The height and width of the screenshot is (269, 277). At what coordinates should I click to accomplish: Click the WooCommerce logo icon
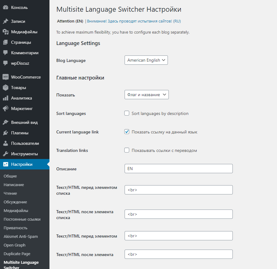point(6,77)
